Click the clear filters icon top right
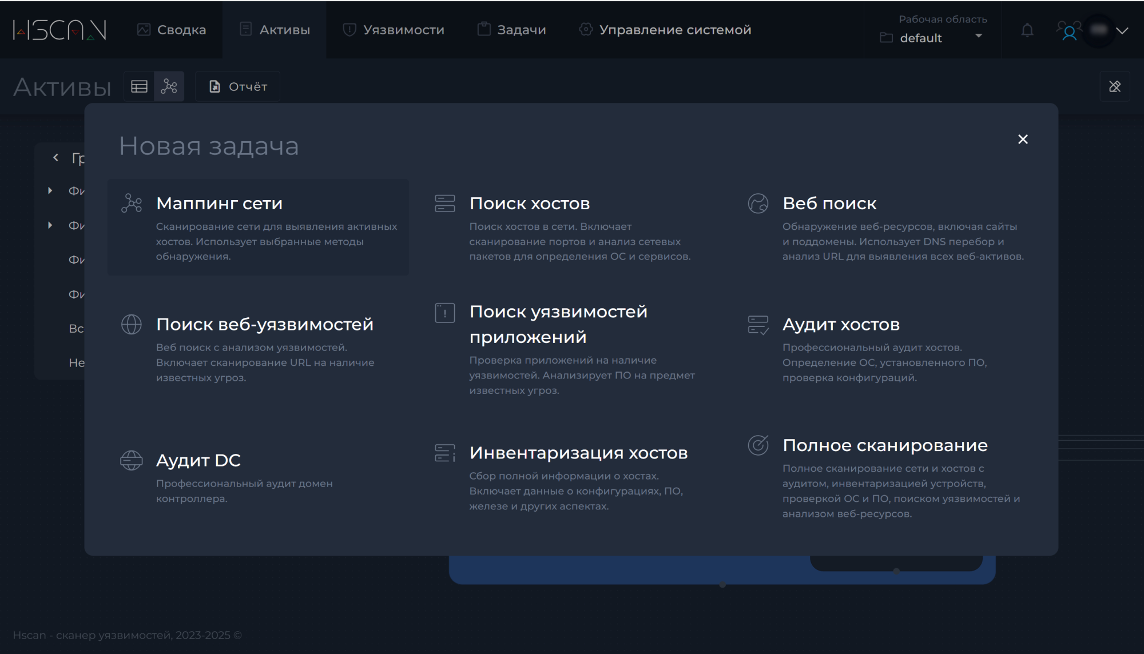 pyautogui.click(x=1114, y=86)
